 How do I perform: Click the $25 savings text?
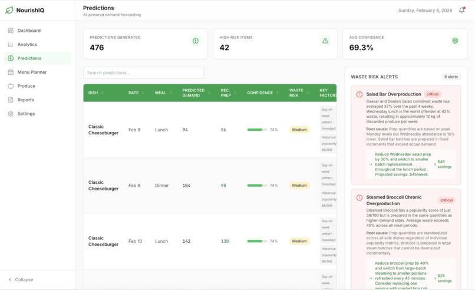pyautogui.click(x=444, y=278)
